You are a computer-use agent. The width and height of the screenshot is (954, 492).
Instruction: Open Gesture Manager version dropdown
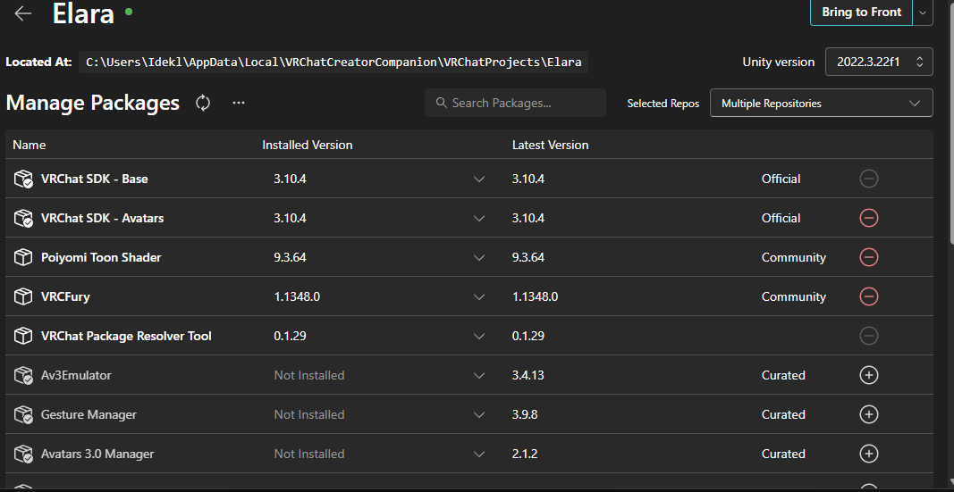coord(479,415)
